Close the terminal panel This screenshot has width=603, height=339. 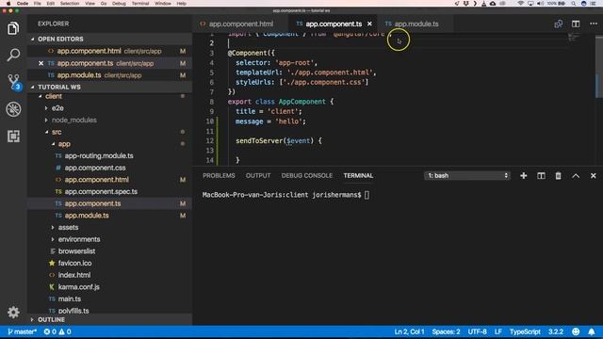click(593, 176)
